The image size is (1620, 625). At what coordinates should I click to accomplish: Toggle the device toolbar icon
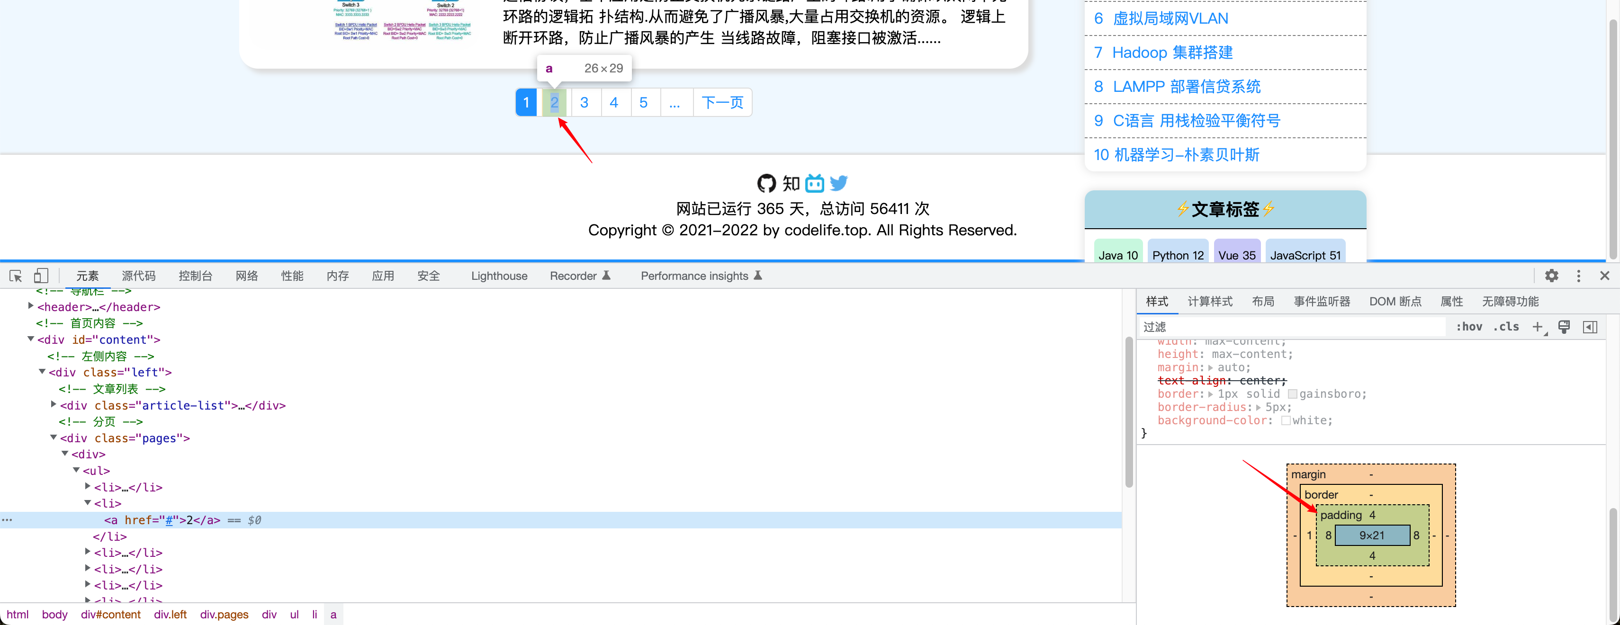(x=41, y=276)
